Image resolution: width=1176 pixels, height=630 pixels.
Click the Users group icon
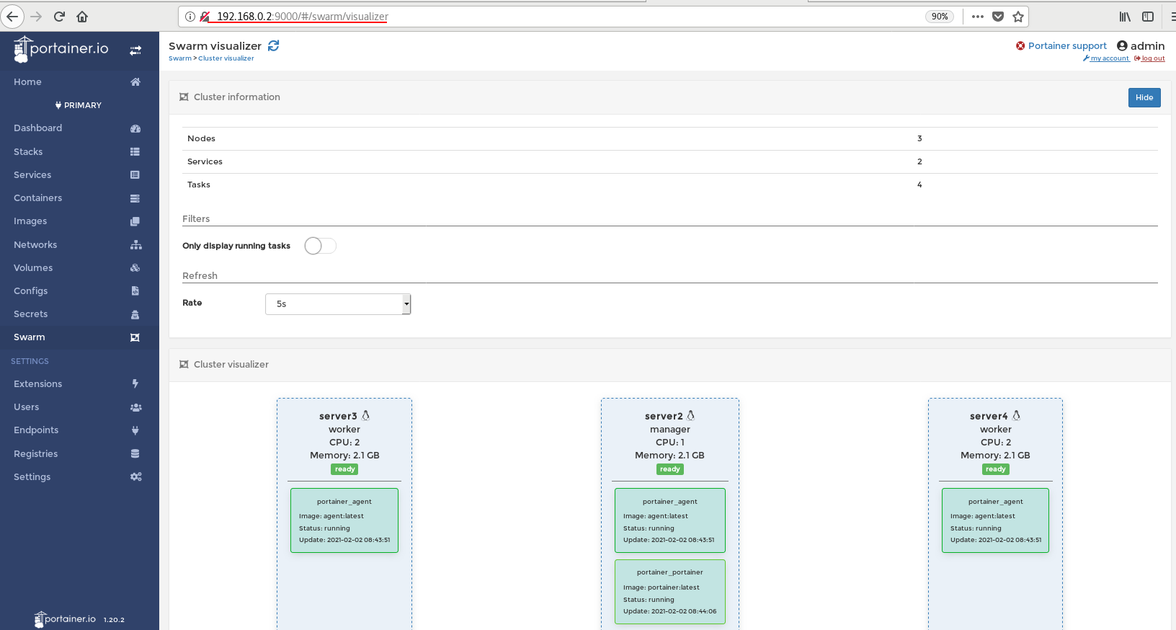pyautogui.click(x=135, y=407)
